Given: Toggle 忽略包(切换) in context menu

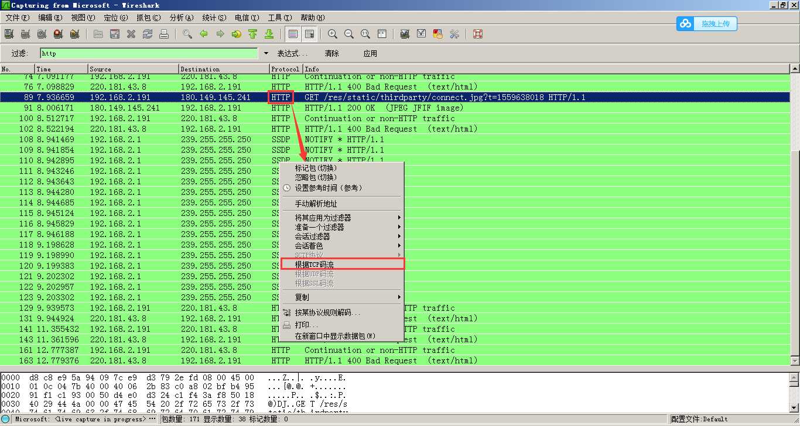Looking at the screenshot, I should pos(342,177).
